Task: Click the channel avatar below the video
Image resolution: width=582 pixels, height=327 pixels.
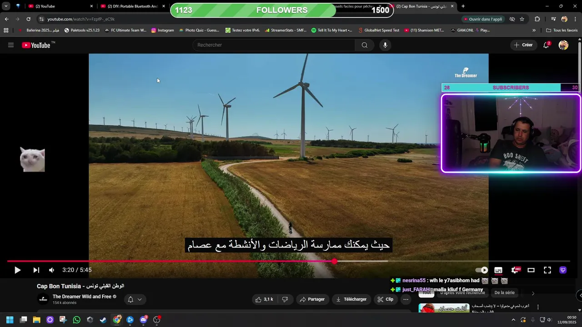Action: point(43,299)
